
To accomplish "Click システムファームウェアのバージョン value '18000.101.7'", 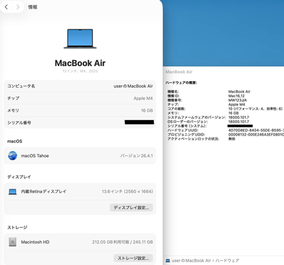I will (239, 117).
